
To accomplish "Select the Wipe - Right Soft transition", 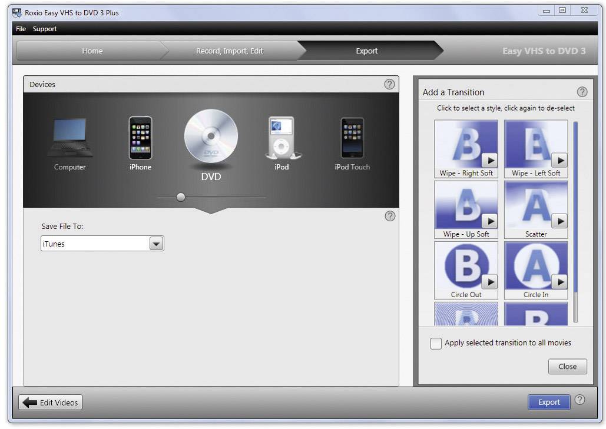I will (466, 145).
